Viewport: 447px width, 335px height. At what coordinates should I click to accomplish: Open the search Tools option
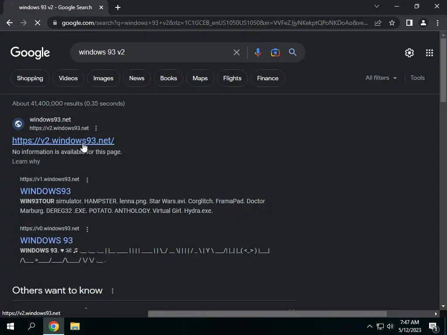(418, 78)
